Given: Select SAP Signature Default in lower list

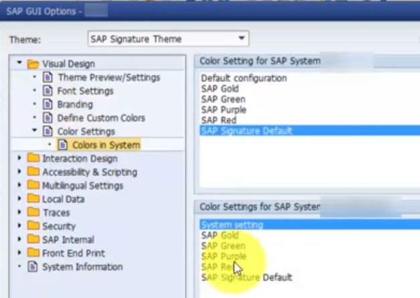Looking at the screenshot, I should tap(247, 277).
